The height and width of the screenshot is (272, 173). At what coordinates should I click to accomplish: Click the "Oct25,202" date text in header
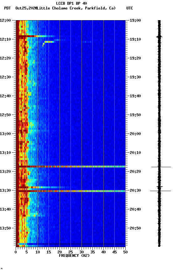tap(26, 8)
